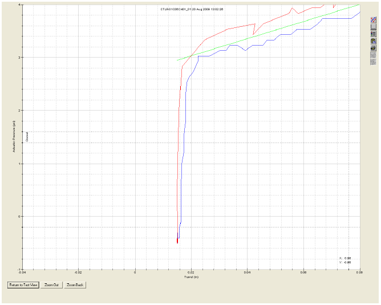This screenshot has width=381, height=305.
Task: Click the red marker at the curve's bottom
Action: 177,241
